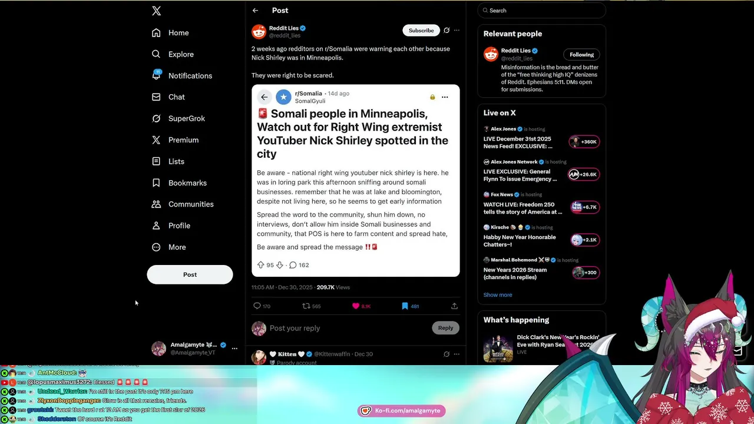This screenshot has height=424, width=754.
Task: Click the Post your reply text box
Action: (x=349, y=328)
